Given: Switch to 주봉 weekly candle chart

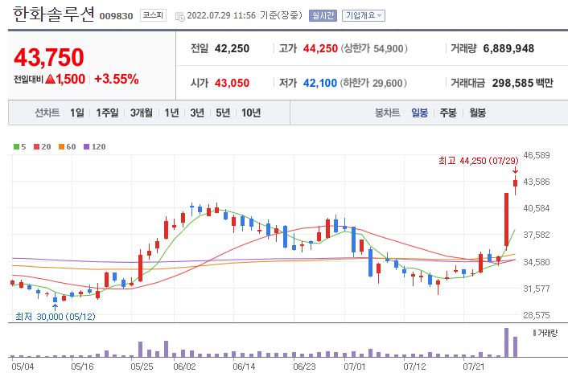Looking at the screenshot, I should pos(448,113).
